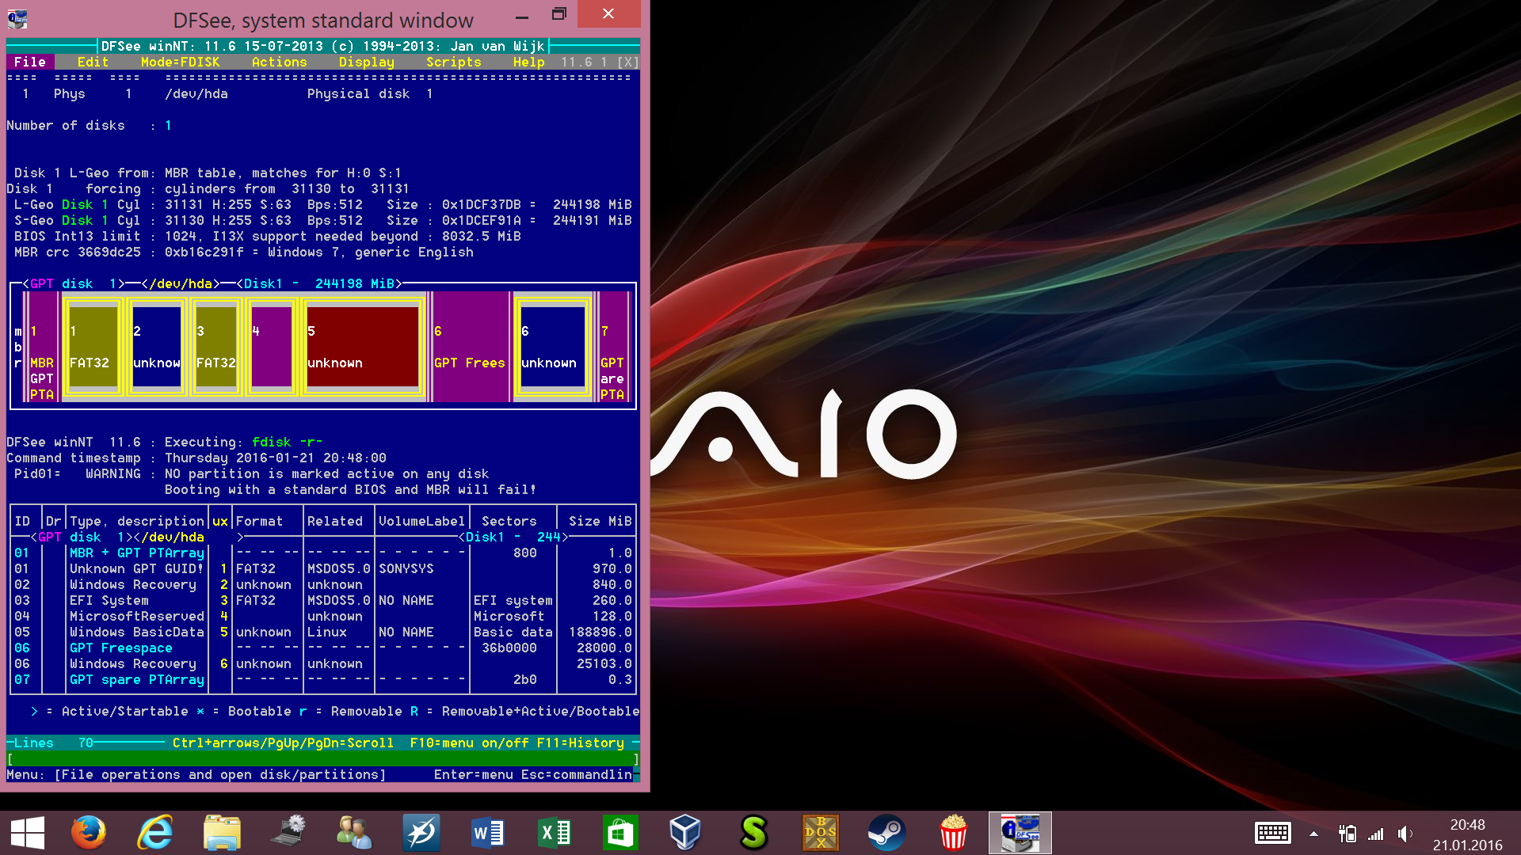This screenshot has height=855, width=1521.
Task: Select the 'Unknown GPT GUID!' partition row
Action: (x=322, y=568)
